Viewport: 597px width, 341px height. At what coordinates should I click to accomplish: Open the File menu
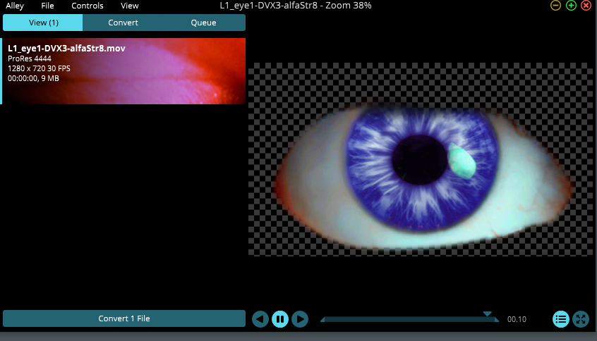click(47, 6)
